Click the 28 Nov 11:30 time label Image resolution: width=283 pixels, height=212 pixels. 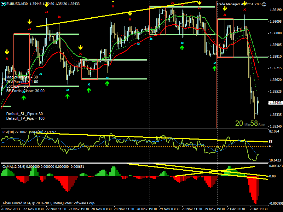click(x=124, y=209)
